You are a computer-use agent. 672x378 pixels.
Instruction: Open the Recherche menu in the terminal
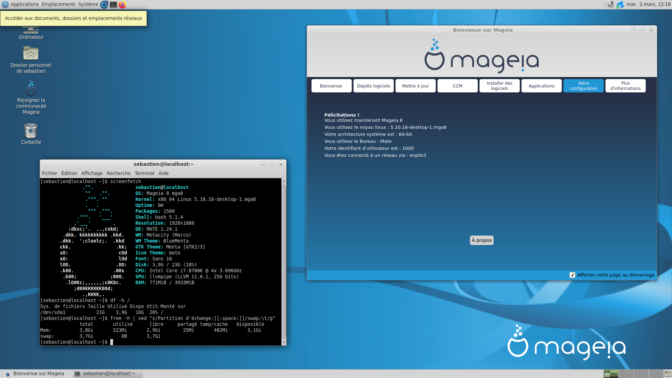(x=118, y=173)
